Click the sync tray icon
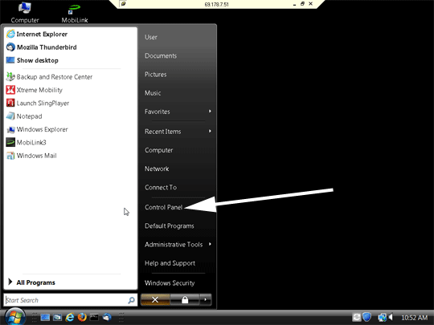The width and height of the screenshot is (434, 325). pyautogui.click(x=357, y=317)
